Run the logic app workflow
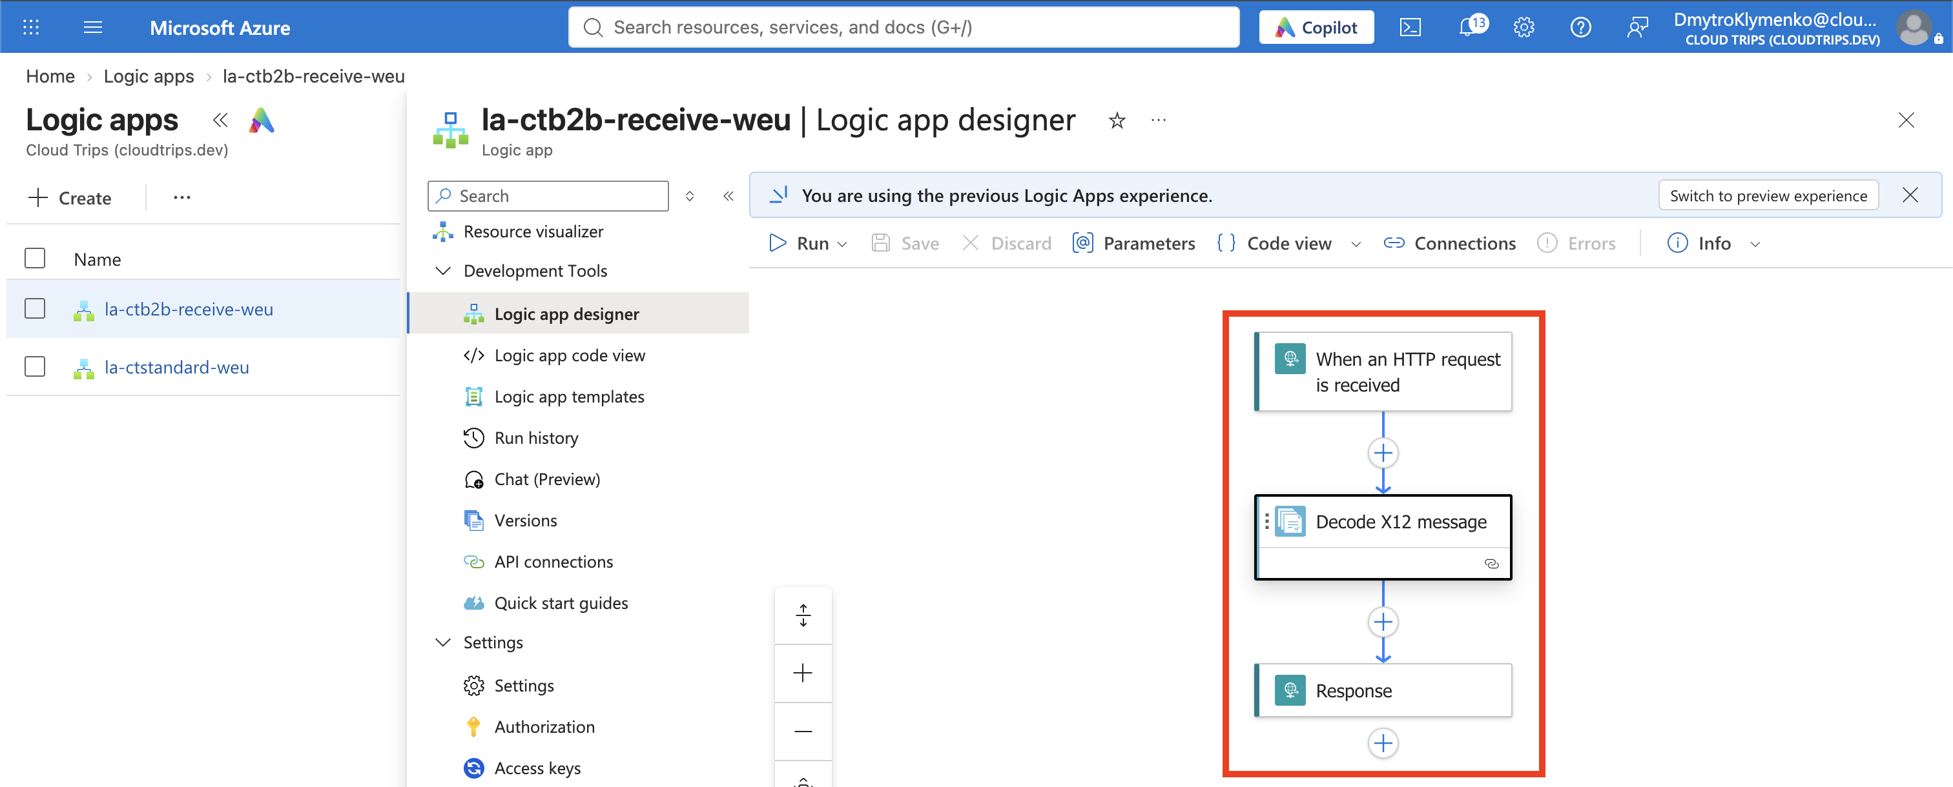Image resolution: width=1953 pixels, height=787 pixels. point(799,243)
